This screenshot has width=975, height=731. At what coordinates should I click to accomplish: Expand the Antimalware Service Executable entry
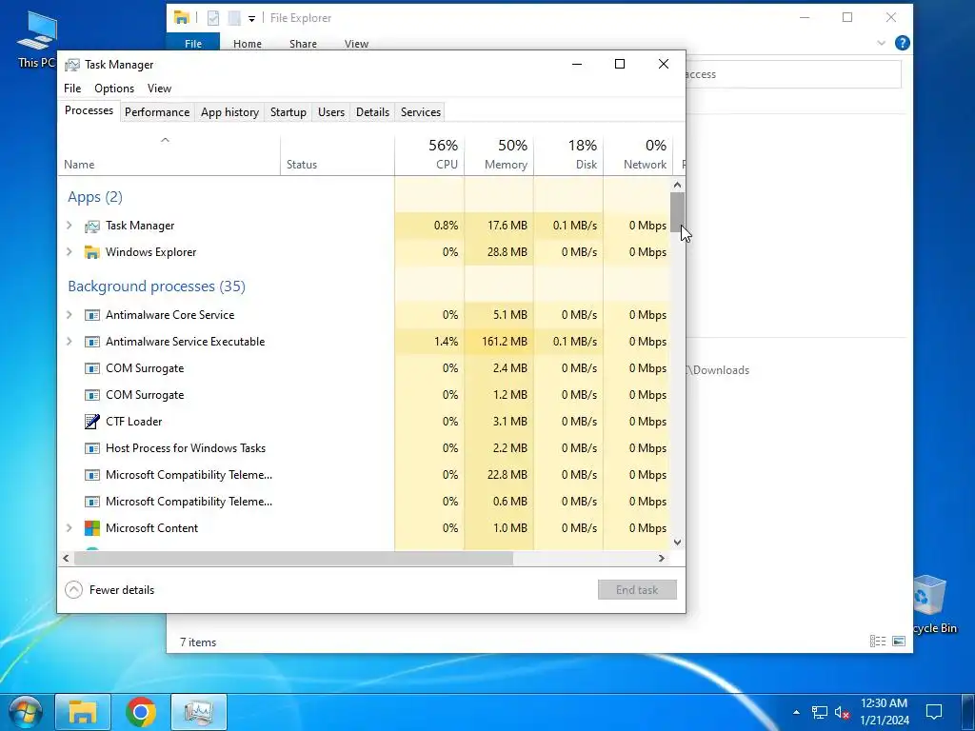[x=69, y=342]
